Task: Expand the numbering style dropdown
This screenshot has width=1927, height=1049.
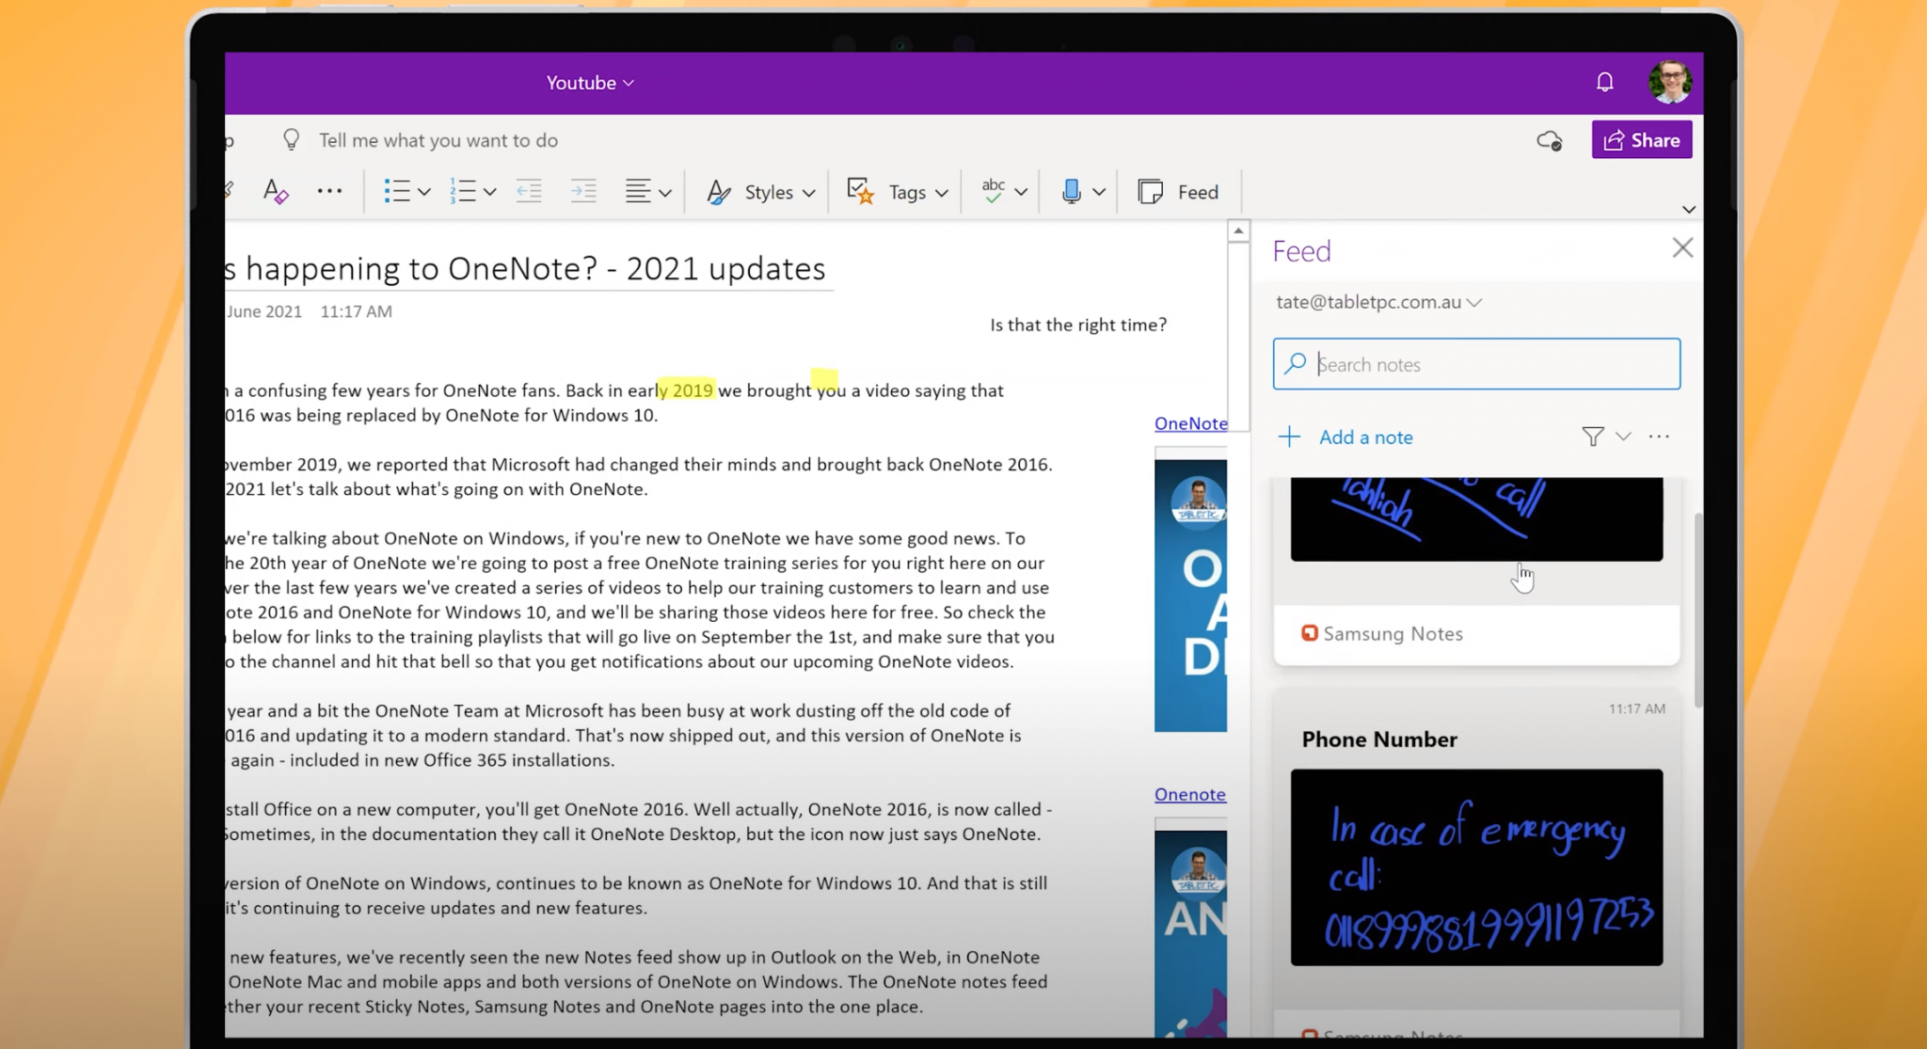Action: click(x=489, y=192)
